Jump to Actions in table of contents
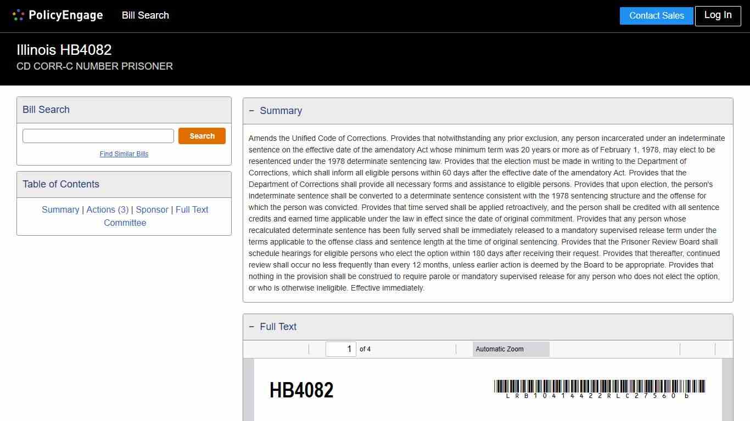This screenshot has height=421, width=750. pyautogui.click(x=108, y=209)
